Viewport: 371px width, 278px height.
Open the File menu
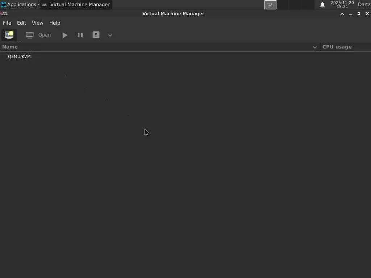[7, 23]
